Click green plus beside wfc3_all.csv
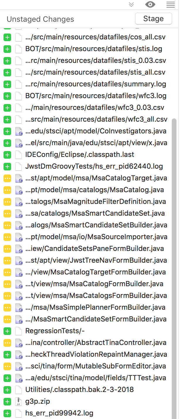 pos(7,120)
